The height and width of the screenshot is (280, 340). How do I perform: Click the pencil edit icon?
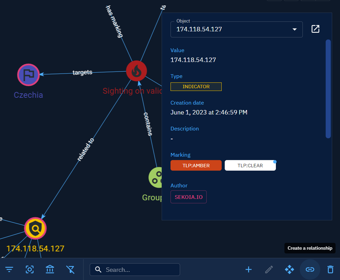pos(269,269)
